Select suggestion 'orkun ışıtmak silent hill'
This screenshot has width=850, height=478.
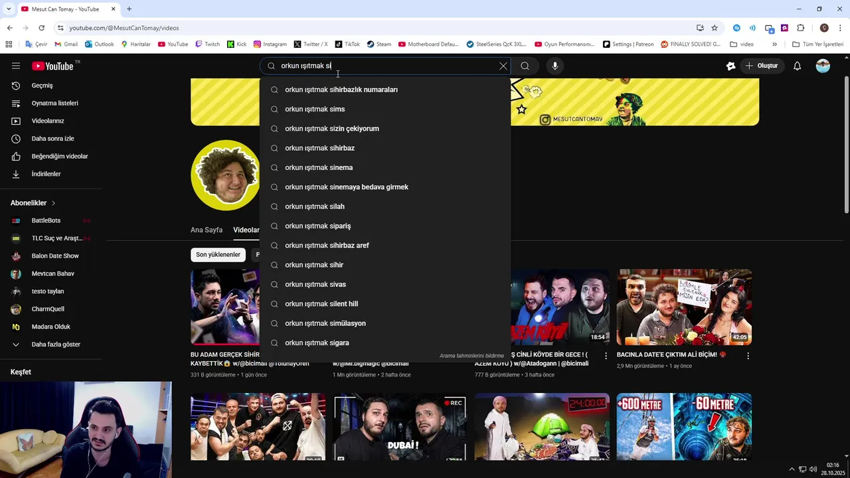[385, 304]
